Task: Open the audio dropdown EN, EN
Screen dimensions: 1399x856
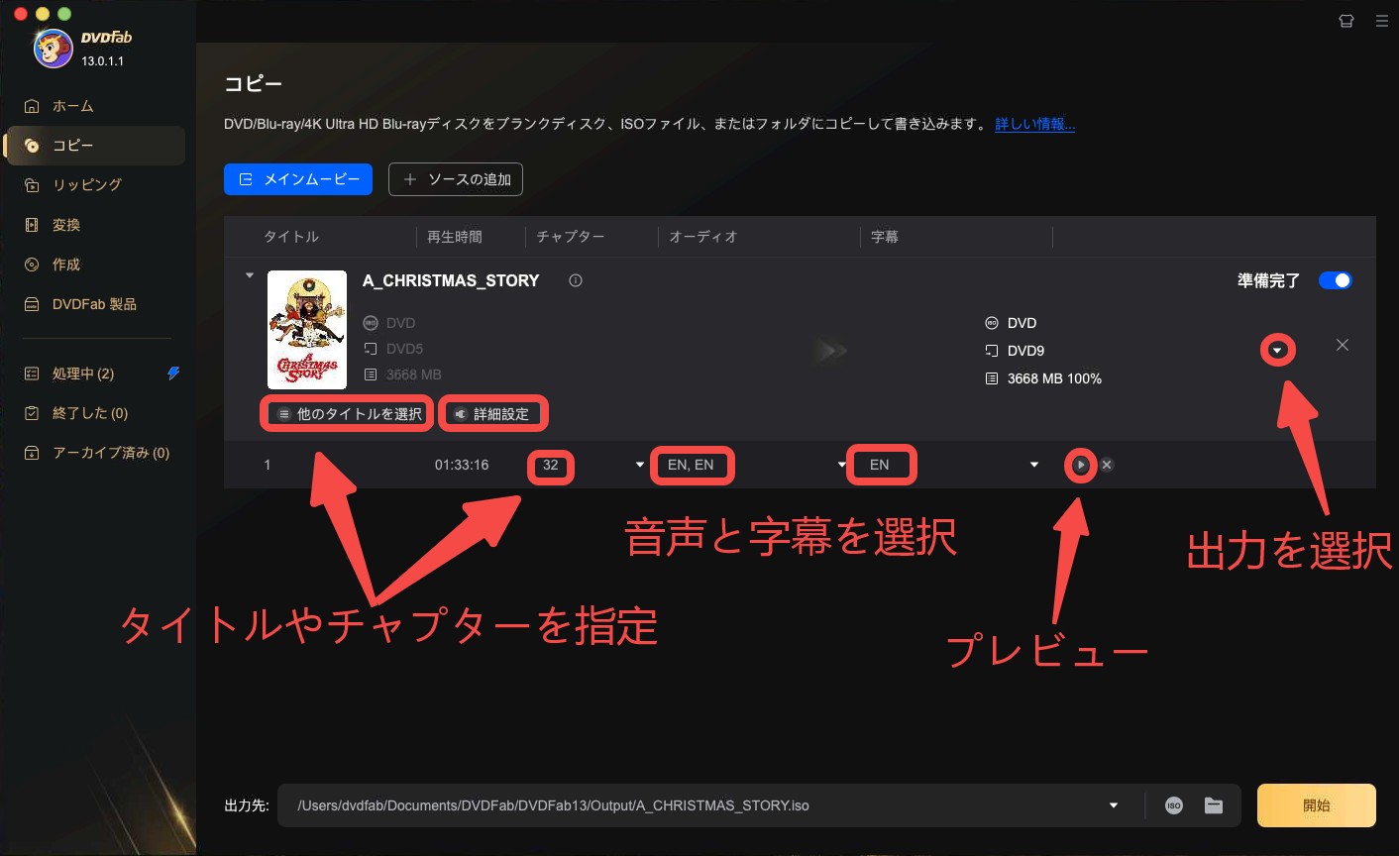Action: tap(842, 465)
